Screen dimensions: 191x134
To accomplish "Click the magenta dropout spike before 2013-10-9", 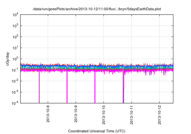I will (67, 87).
